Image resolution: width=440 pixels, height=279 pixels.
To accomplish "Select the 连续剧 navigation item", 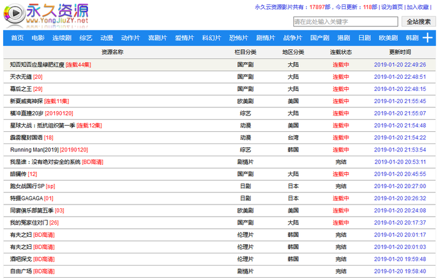I will (62, 38).
